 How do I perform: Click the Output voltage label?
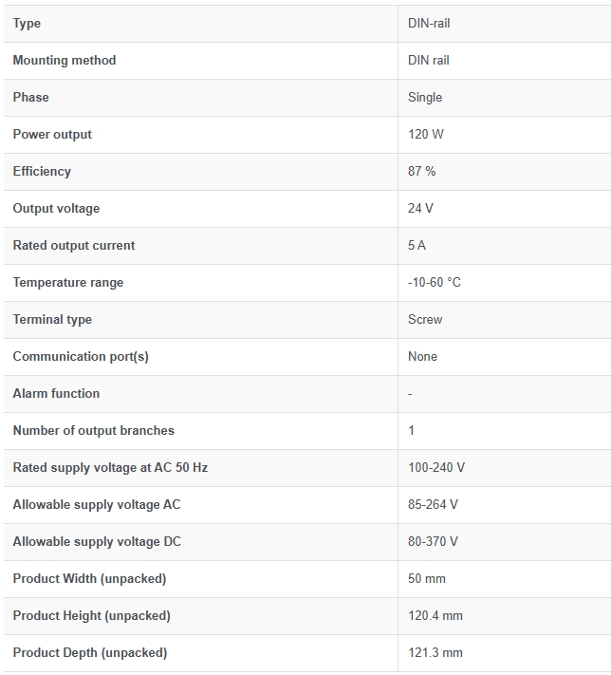[x=56, y=208]
